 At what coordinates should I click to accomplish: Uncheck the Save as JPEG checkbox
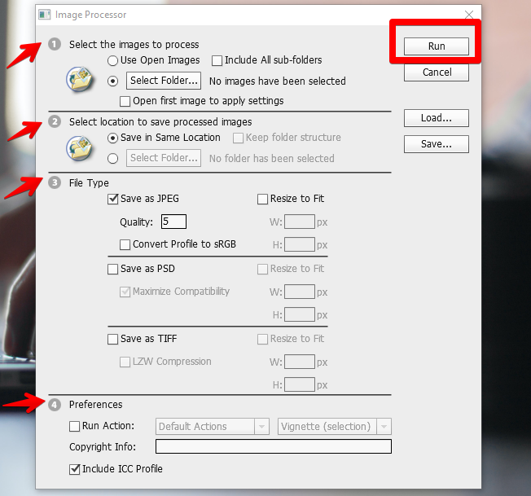click(x=112, y=199)
